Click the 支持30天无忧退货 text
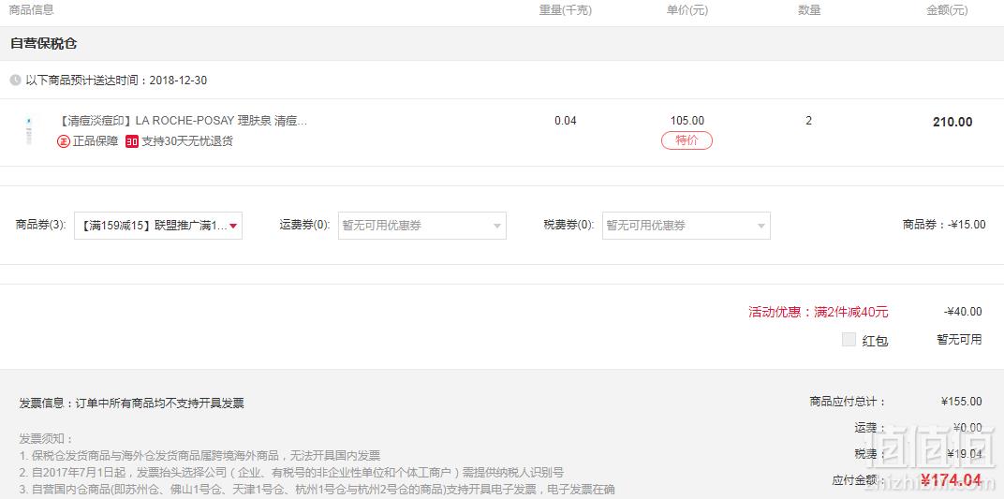The width and height of the screenshot is (1004, 499). pyautogui.click(x=187, y=141)
